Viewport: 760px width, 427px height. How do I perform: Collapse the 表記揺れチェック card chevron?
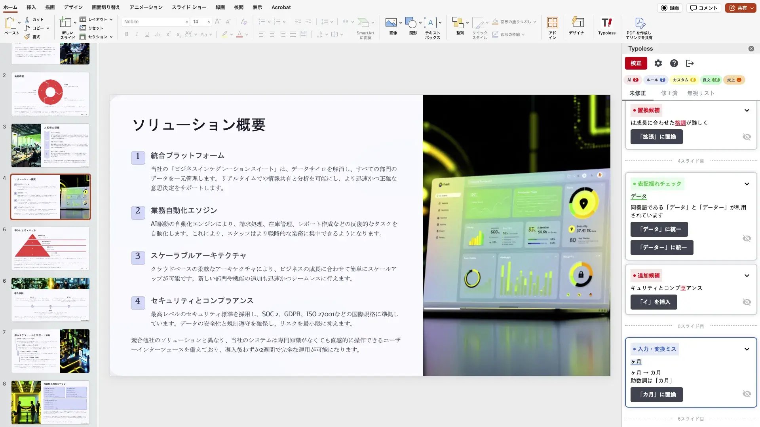[747, 184]
